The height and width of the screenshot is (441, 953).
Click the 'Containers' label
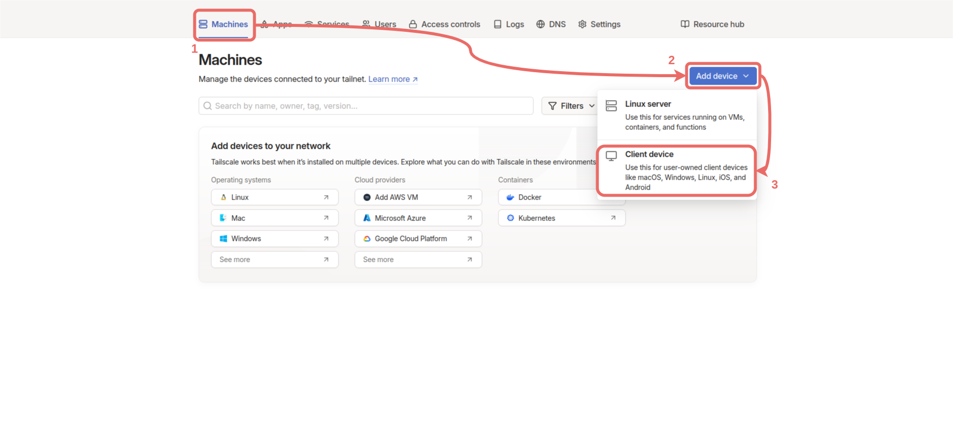tap(515, 180)
